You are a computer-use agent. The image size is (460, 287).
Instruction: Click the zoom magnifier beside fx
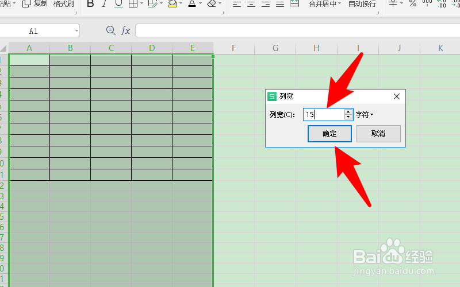coord(110,30)
